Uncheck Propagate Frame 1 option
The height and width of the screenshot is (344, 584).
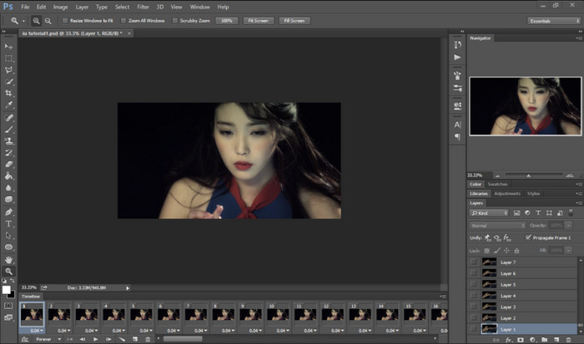click(x=529, y=237)
